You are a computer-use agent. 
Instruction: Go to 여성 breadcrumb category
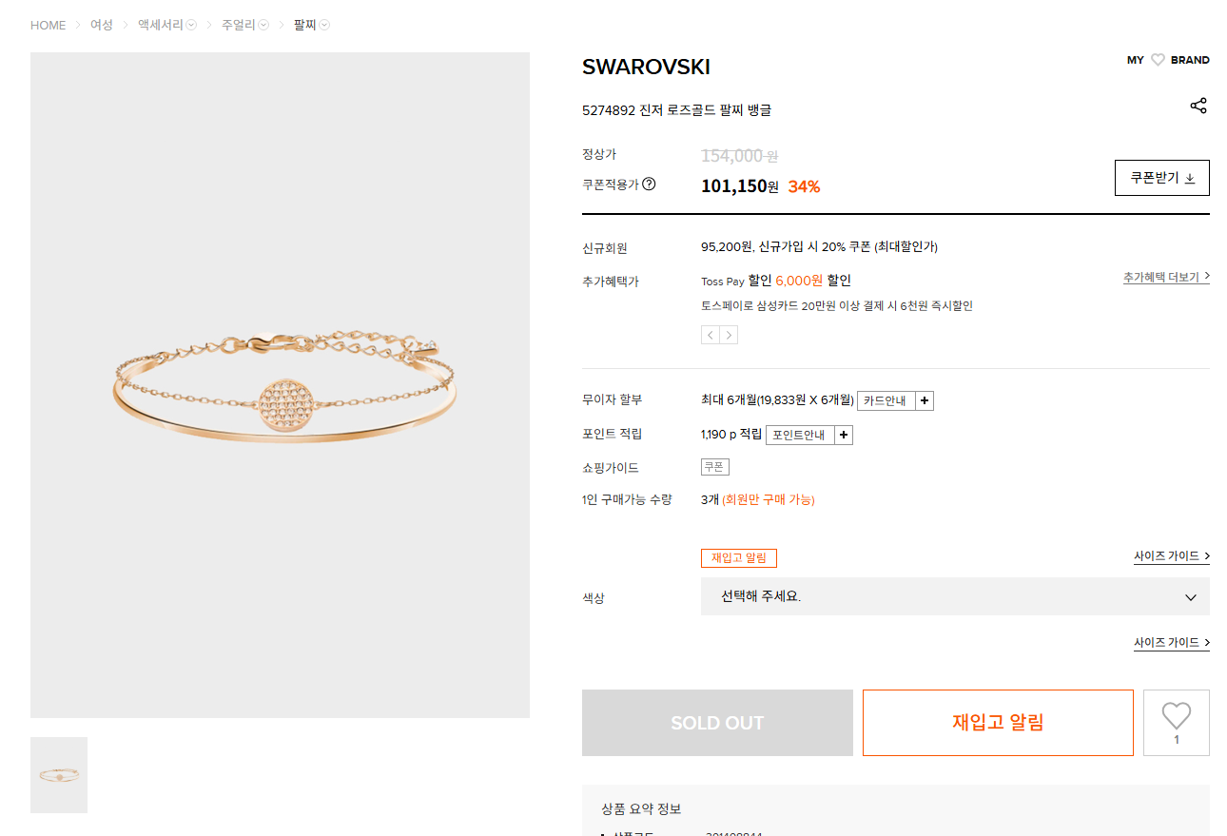coord(102,25)
